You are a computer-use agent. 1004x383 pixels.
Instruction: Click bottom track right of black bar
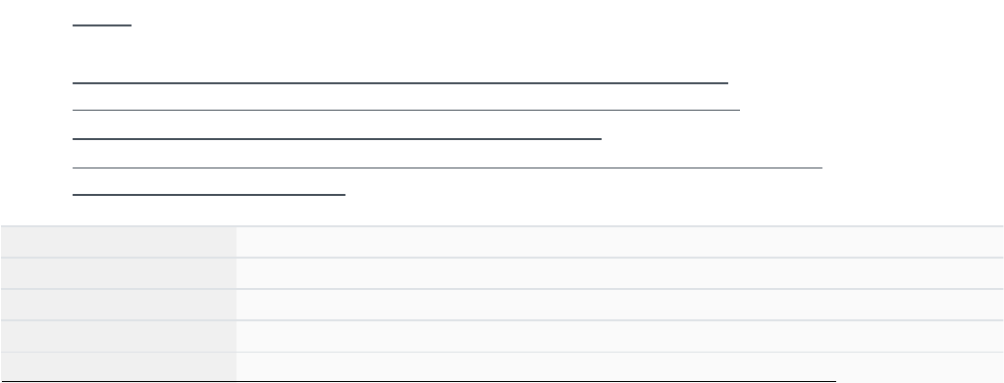point(921,382)
